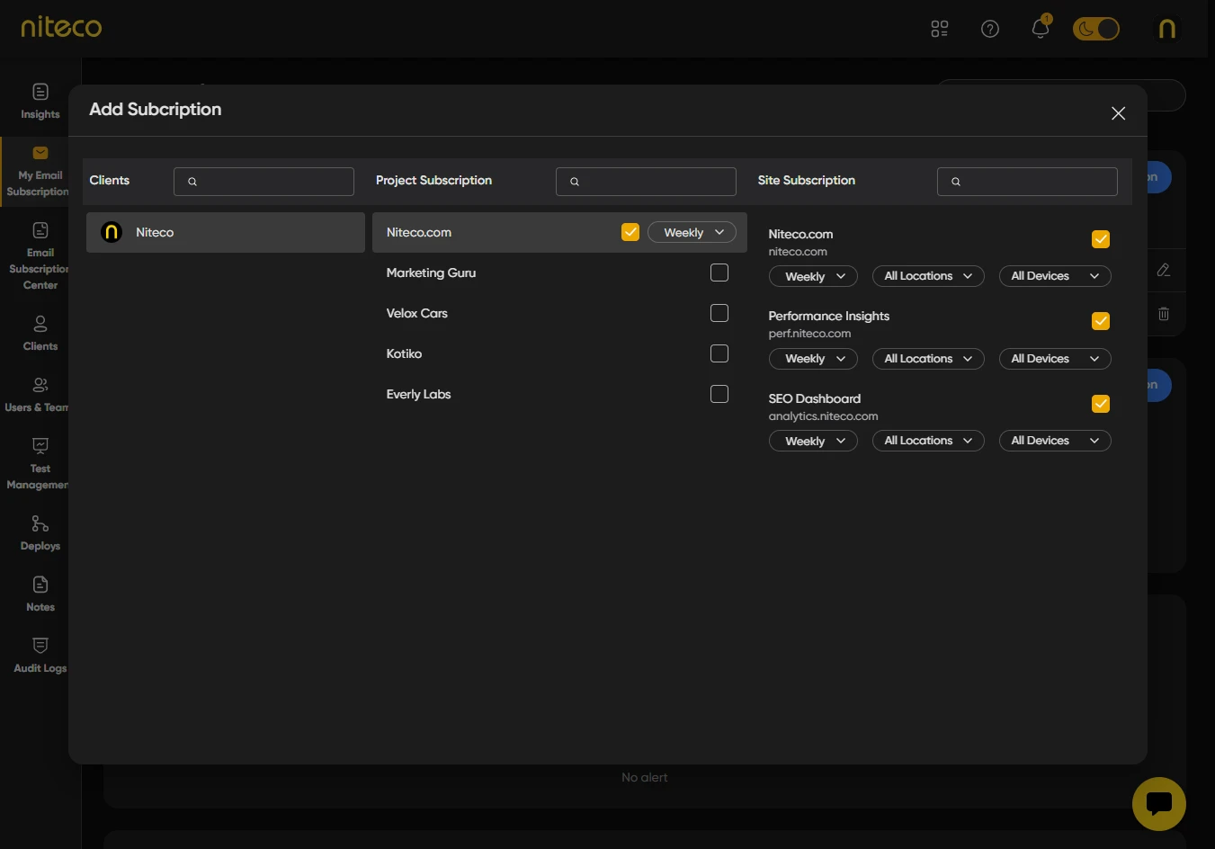
Task: Uncheck the niteco.com site checkbox
Action: 1101,239
